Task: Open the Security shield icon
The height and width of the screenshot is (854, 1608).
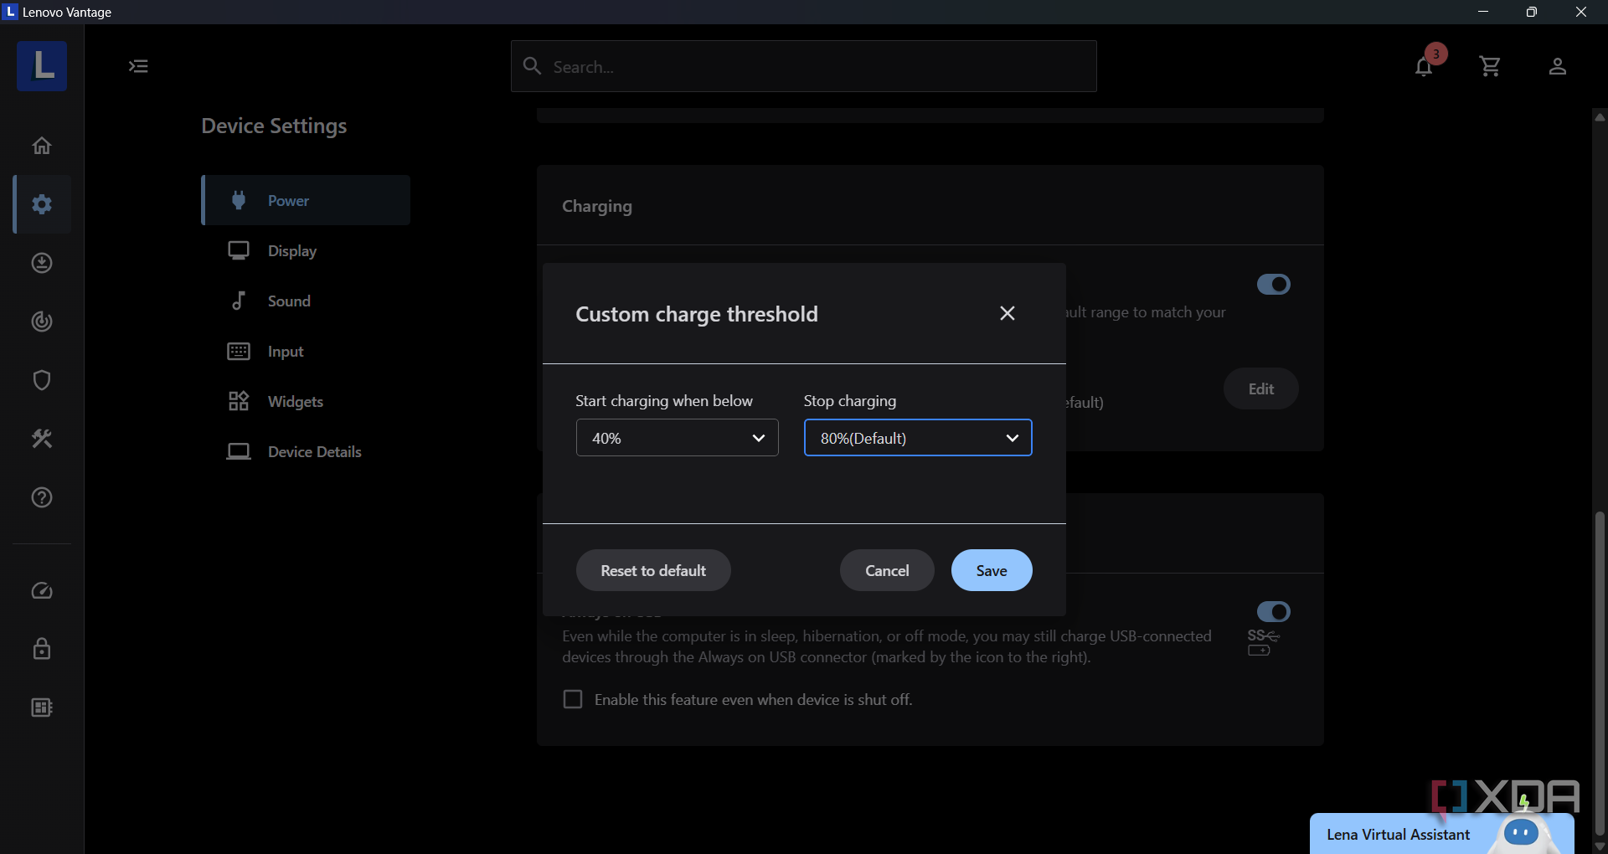Action: [x=42, y=380]
